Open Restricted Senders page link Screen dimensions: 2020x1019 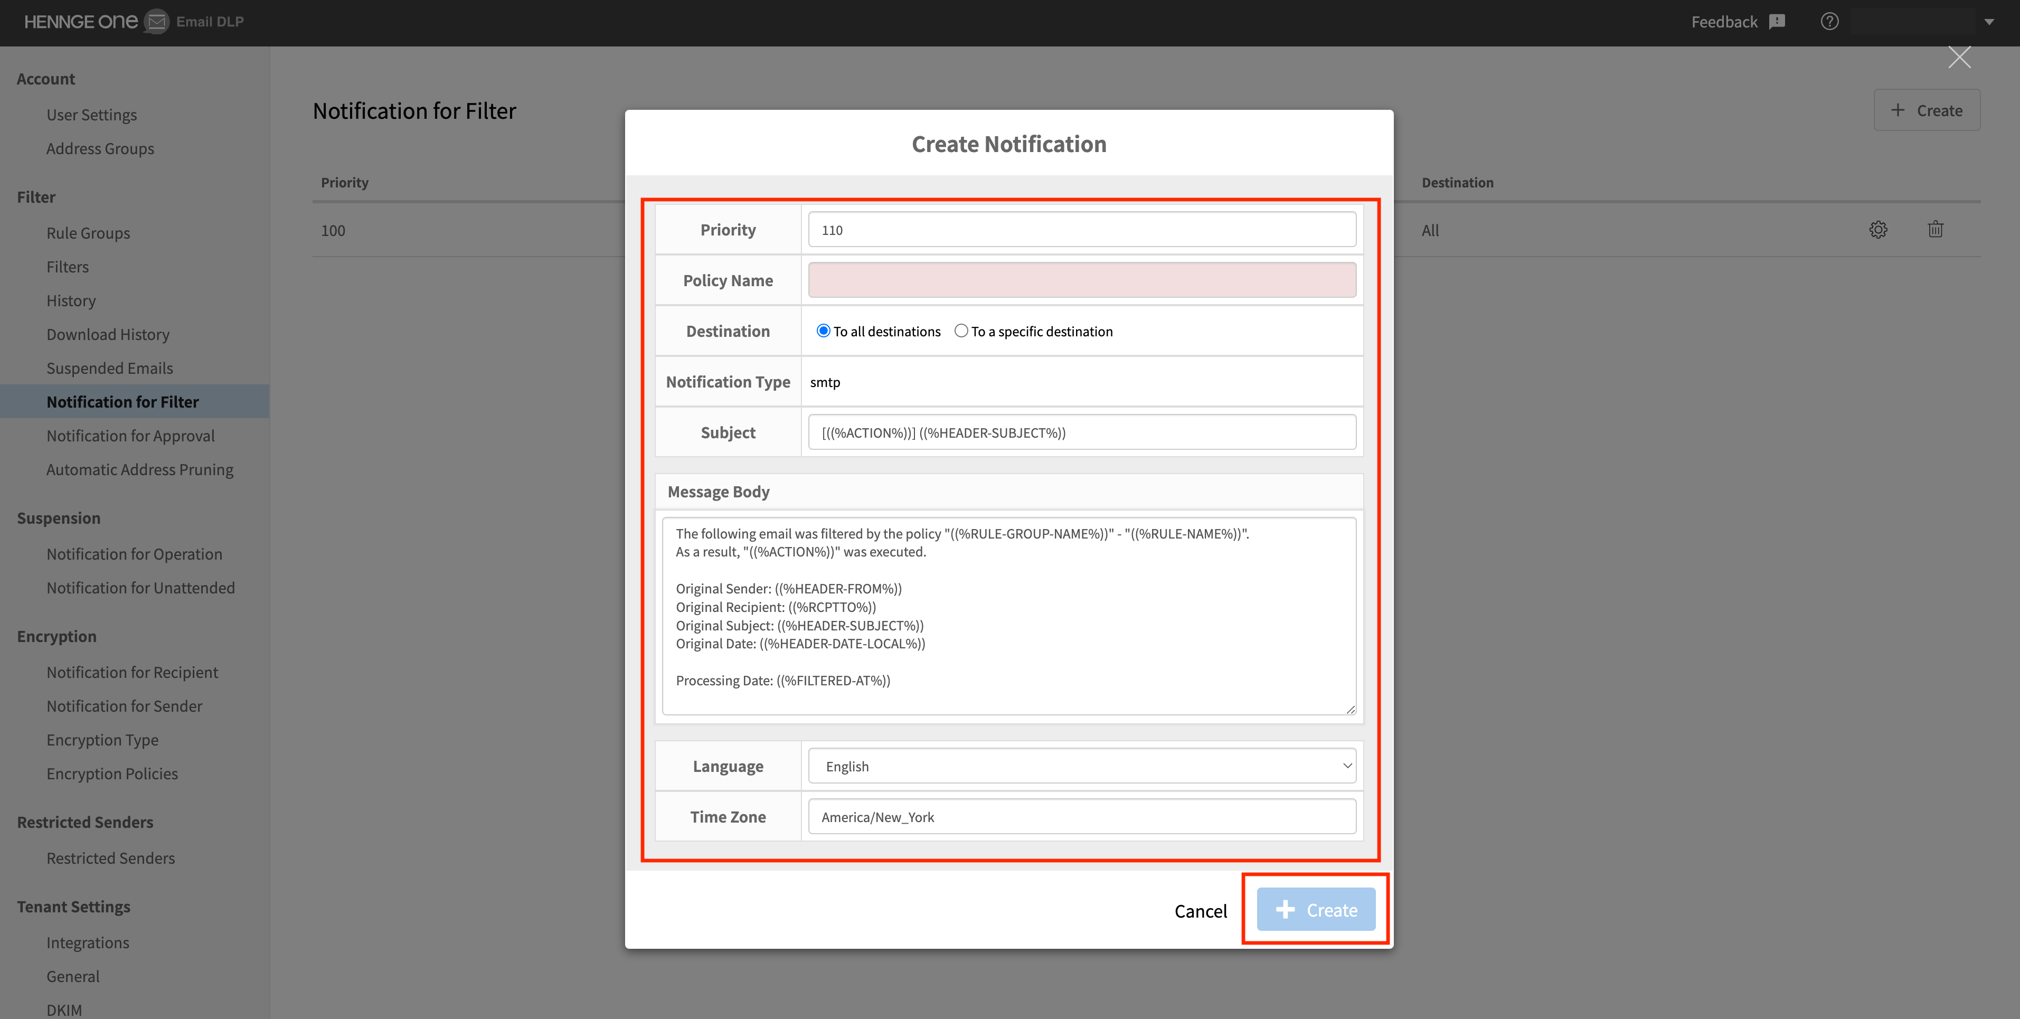point(110,858)
